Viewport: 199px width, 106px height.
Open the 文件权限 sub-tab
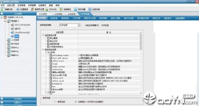[x=76, y=18]
